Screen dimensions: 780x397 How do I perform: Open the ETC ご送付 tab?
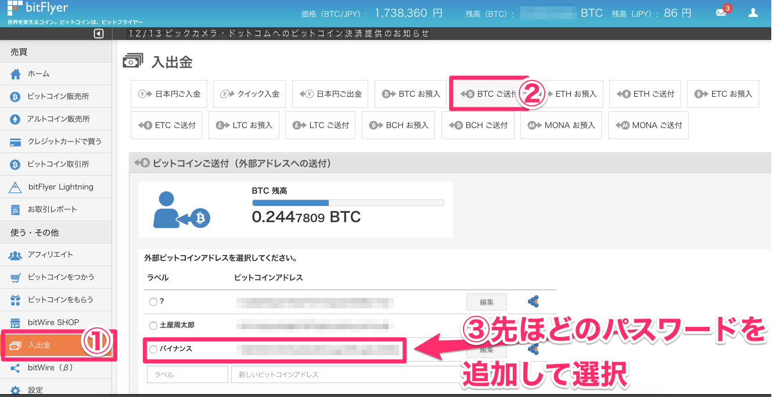tap(167, 125)
